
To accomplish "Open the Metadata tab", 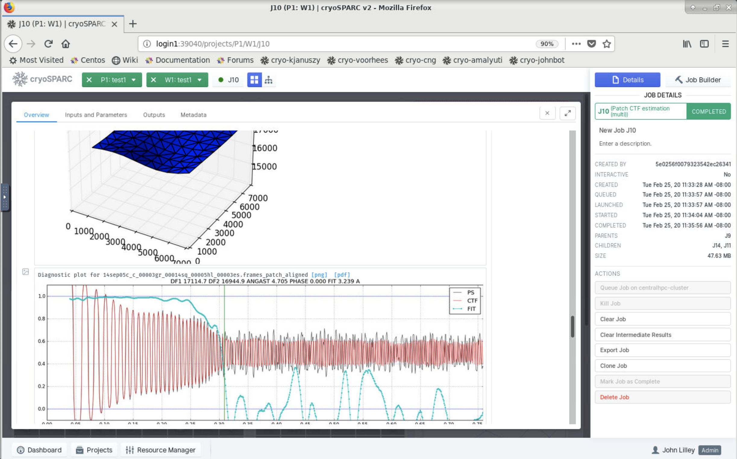I will [x=193, y=115].
